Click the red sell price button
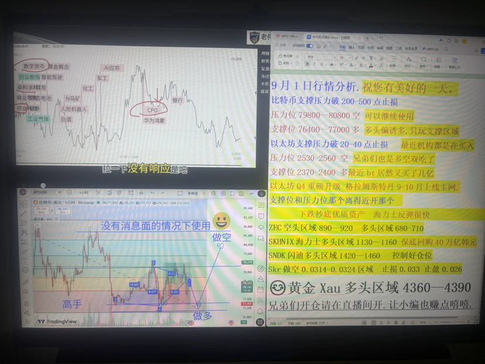Screen dimensions: 485x364 point(40,211)
